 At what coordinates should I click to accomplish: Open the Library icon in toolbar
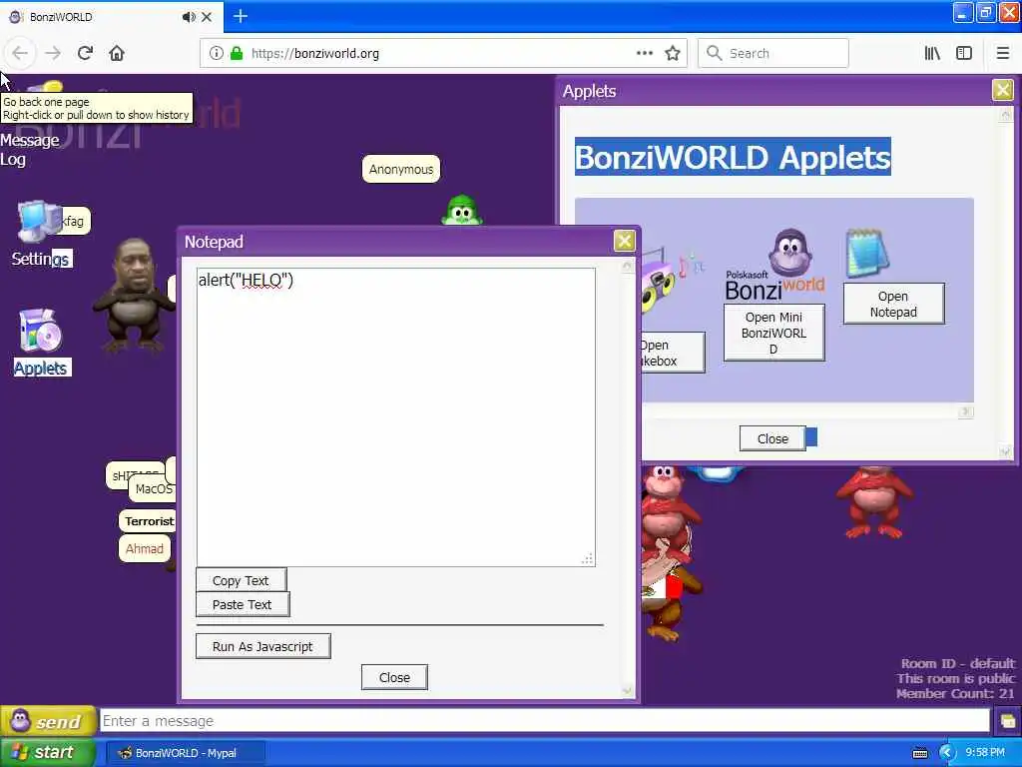pos(932,54)
